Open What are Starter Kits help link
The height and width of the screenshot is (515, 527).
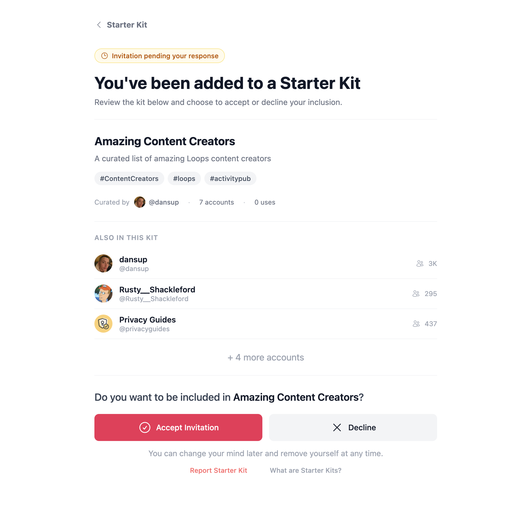point(305,471)
